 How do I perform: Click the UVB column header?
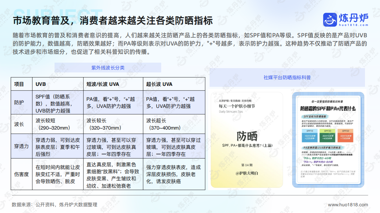(x=58, y=84)
